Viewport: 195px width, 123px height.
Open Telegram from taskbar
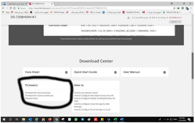pyautogui.click(x=82, y=120)
